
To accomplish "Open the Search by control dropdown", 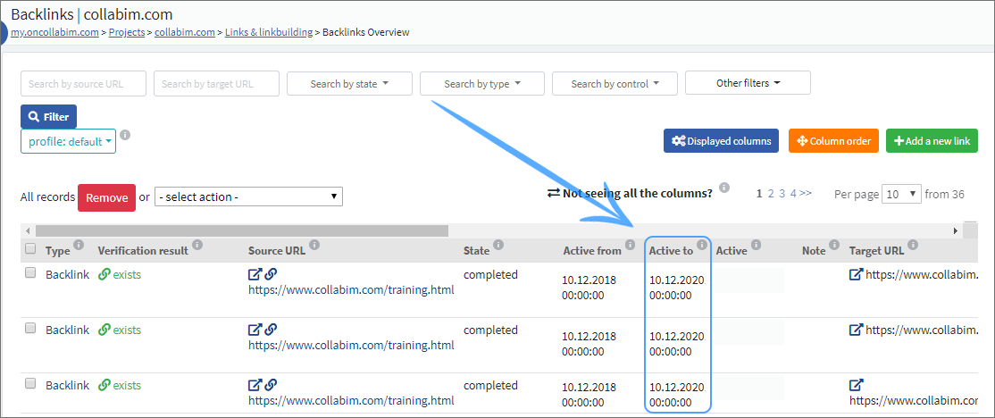I will coord(615,84).
